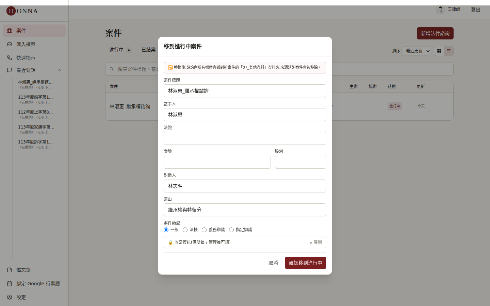Click the 快速指示 icon
This screenshot has height=306, width=490.
pyautogui.click(x=10, y=58)
